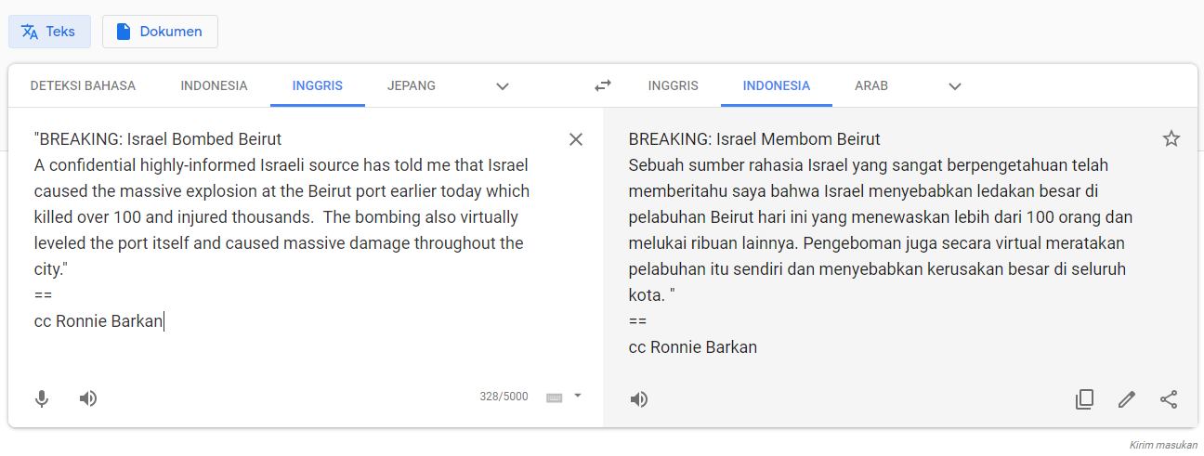The image size is (1204, 456).
Task: Click the pencil suggest-edit icon
Action: (1127, 399)
